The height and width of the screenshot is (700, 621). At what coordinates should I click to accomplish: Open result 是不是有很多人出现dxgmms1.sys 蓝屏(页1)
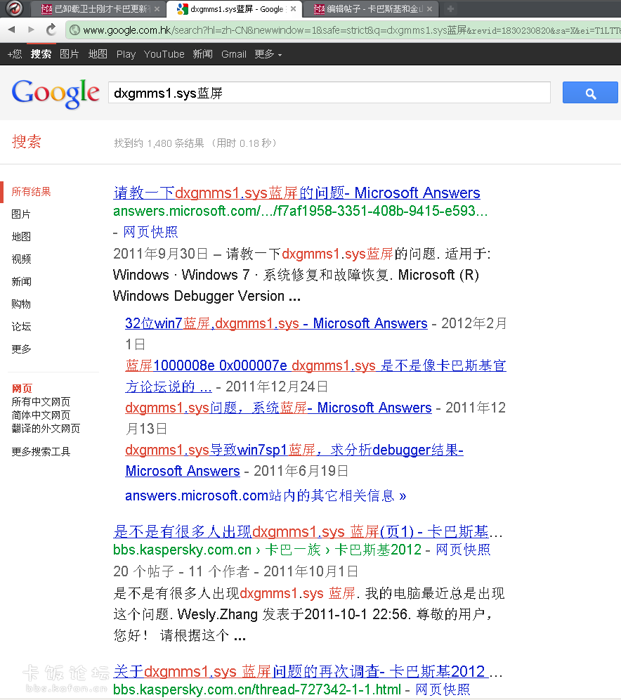click(x=308, y=532)
